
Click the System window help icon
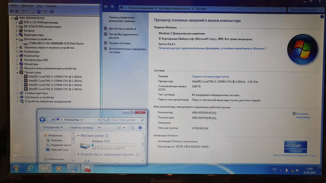pos(322,17)
